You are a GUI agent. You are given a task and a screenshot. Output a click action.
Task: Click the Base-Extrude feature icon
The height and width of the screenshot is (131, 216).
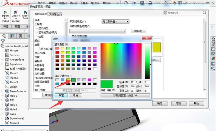coord(7,91)
